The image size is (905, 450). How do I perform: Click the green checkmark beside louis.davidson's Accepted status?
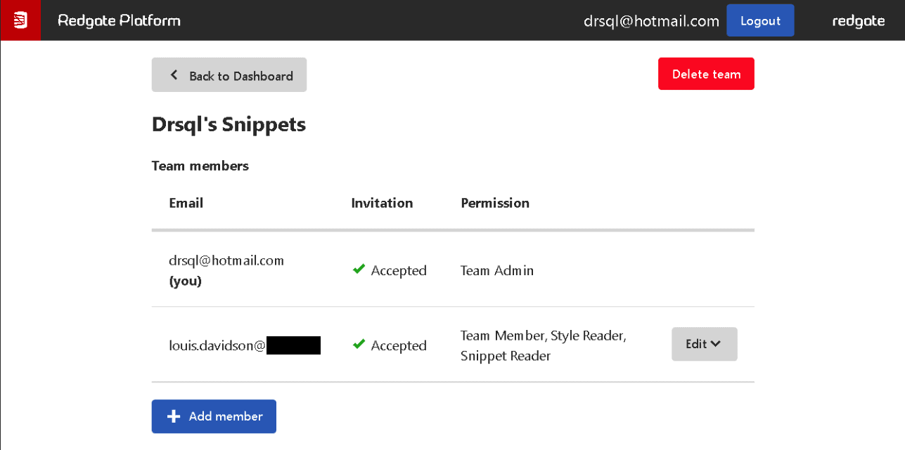(359, 344)
